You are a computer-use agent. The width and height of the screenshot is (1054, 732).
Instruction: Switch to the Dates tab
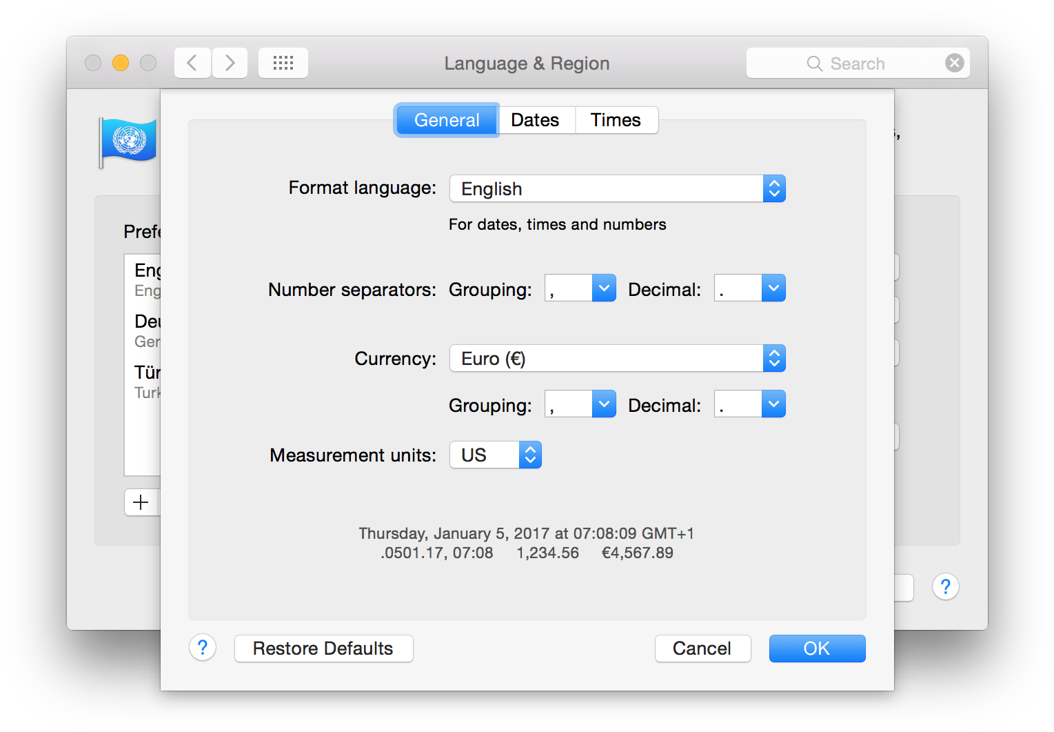535,120
